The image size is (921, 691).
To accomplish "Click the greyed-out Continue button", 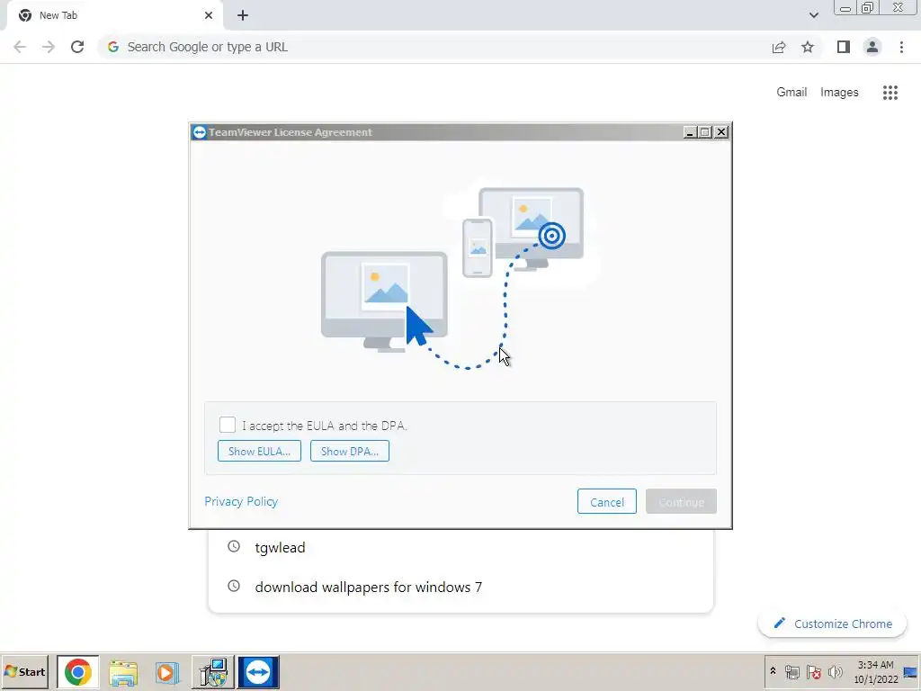I will tap(682, 502).
